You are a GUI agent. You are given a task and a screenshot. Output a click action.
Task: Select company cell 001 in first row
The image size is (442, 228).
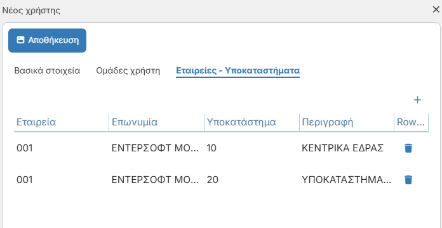pos(62,148)
